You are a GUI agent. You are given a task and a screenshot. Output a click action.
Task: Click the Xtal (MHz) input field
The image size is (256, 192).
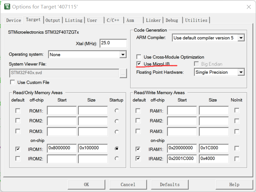[113, 43]
